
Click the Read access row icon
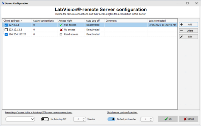[x=61, y=34]
